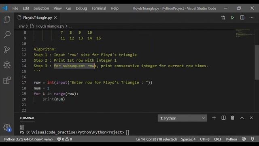Kill terminal with trash icon
259x146 pixels.
coord(233,118)
